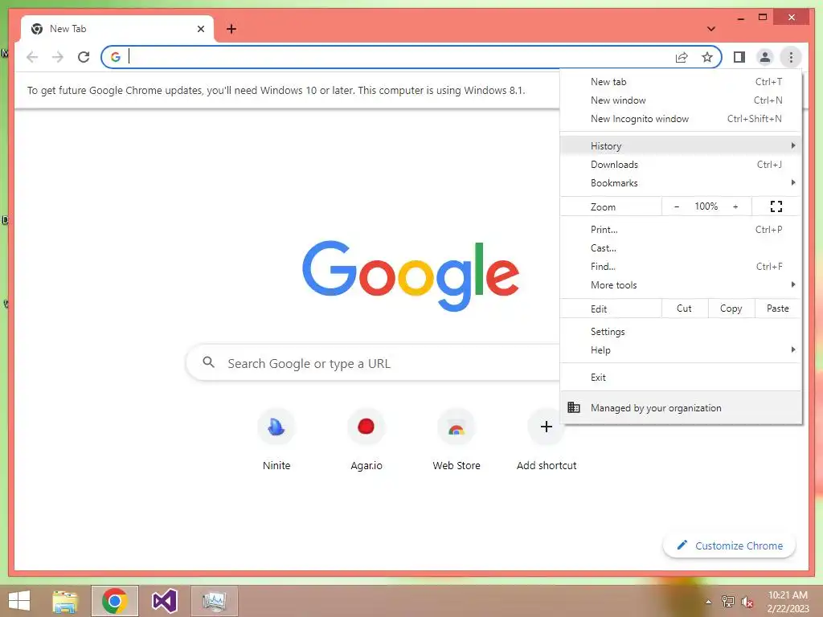
Task: Select New Incognito window menu item
Action: click(681, 119)
